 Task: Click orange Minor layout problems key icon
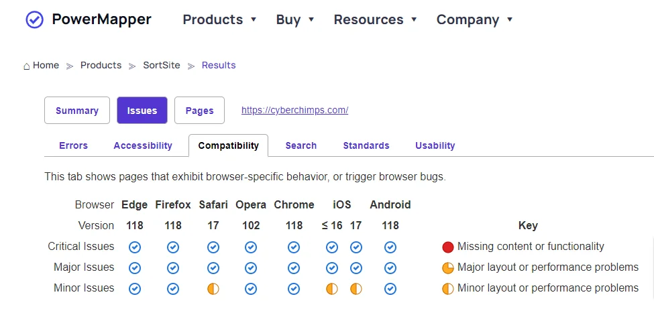[448, 289]
